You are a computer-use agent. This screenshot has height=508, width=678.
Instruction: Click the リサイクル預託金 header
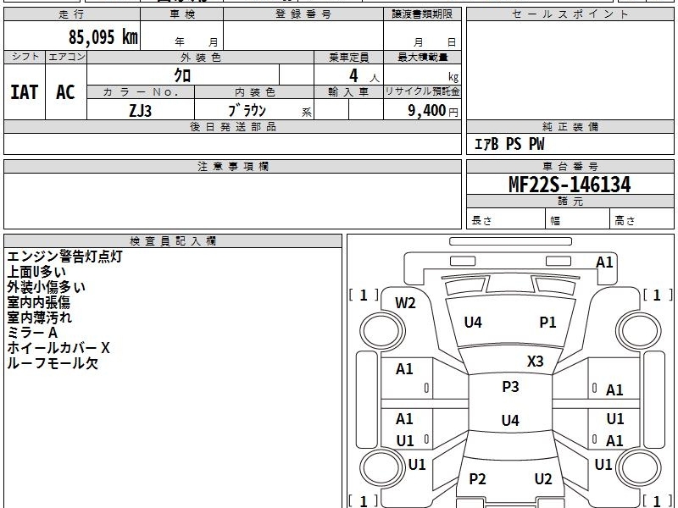click(422, 91)
